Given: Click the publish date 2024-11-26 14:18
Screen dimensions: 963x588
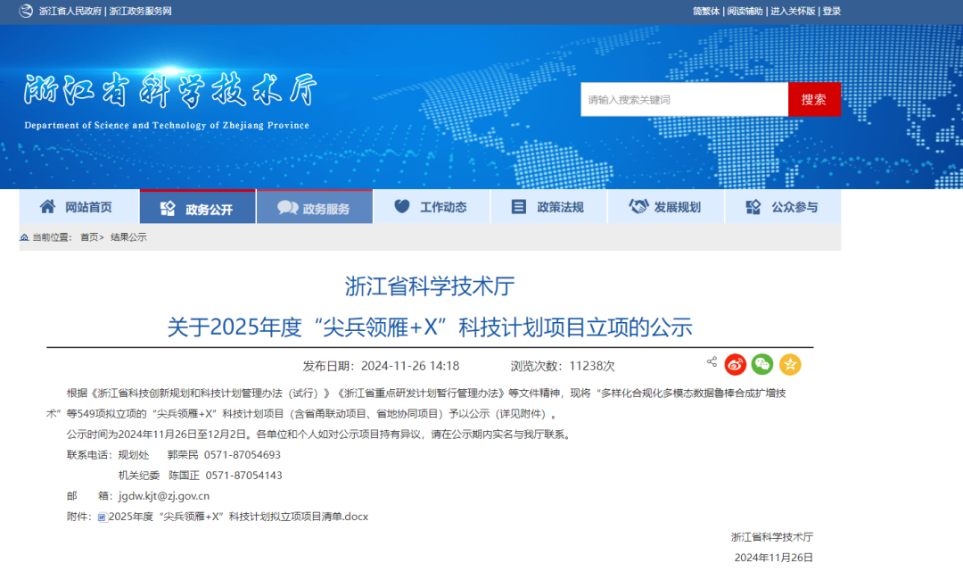Looking at the screenshot, I should pyautogui.click(x=410, y=366).
